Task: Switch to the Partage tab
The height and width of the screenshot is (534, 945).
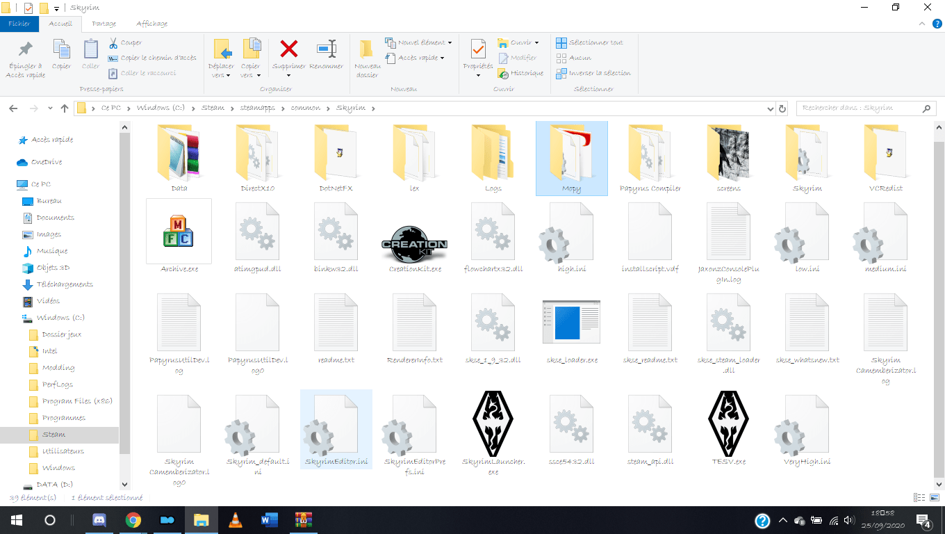Action: pos(104,24)
